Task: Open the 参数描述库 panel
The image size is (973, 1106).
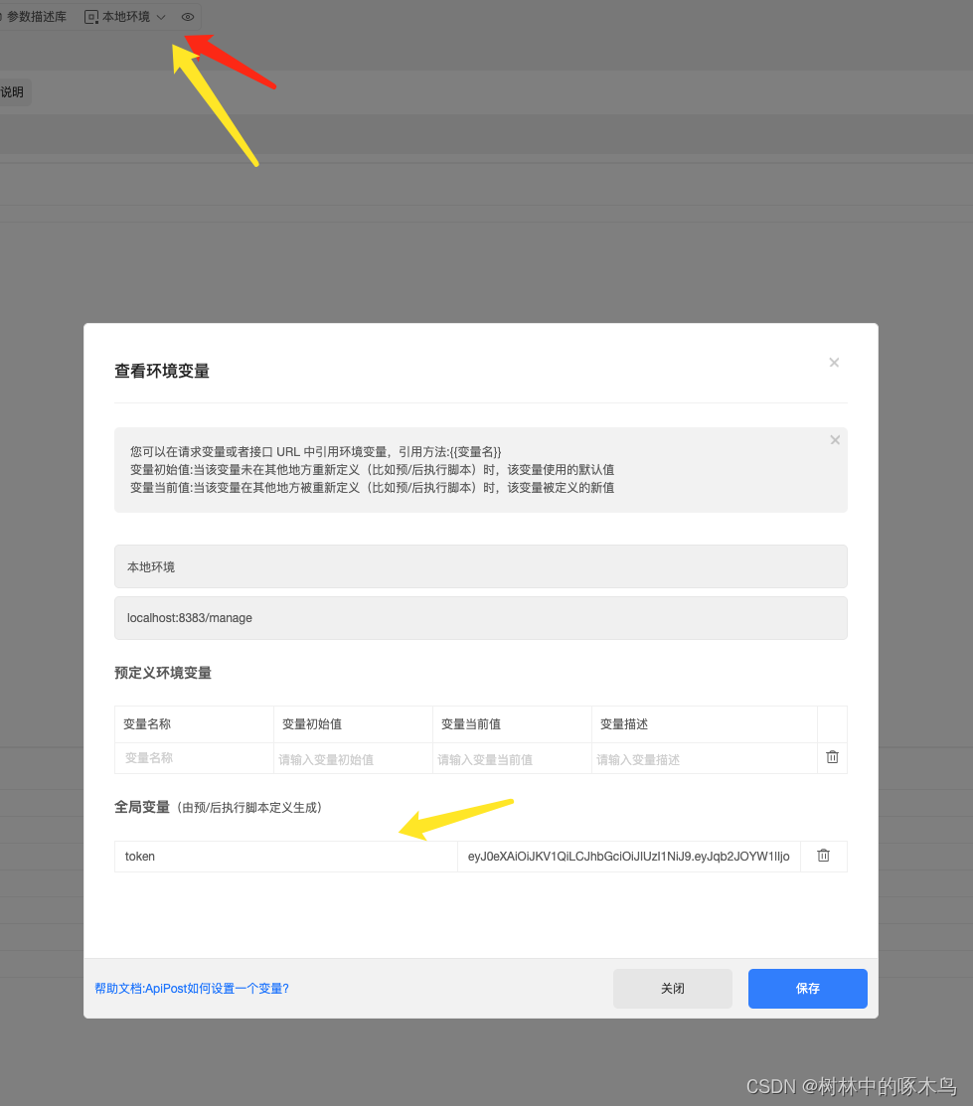Action: 37,16
